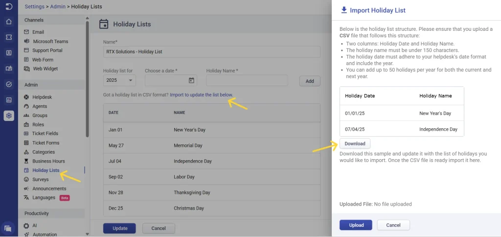Open the Tickets icon in left rail
The width and height of the screenshot is (501, 237).
[x=9, y=37]
